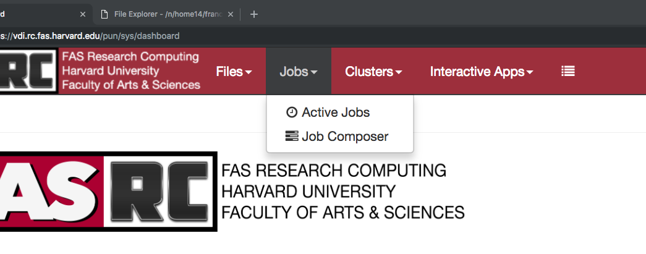Image resolution: width=646 pixels, height=254 pixels.
Task: Expand the Files dropdown menu
Action: pos(234,71)
